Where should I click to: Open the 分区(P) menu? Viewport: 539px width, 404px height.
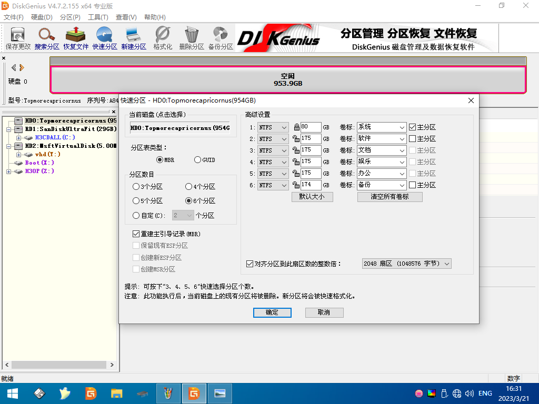70,17
